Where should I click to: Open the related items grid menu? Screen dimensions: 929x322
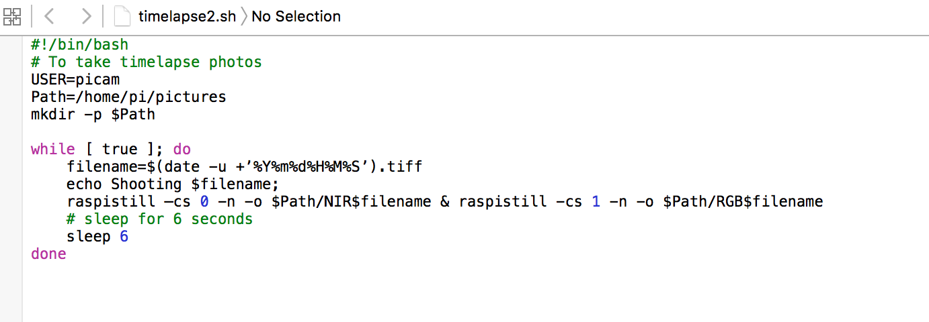pos(12,16)
